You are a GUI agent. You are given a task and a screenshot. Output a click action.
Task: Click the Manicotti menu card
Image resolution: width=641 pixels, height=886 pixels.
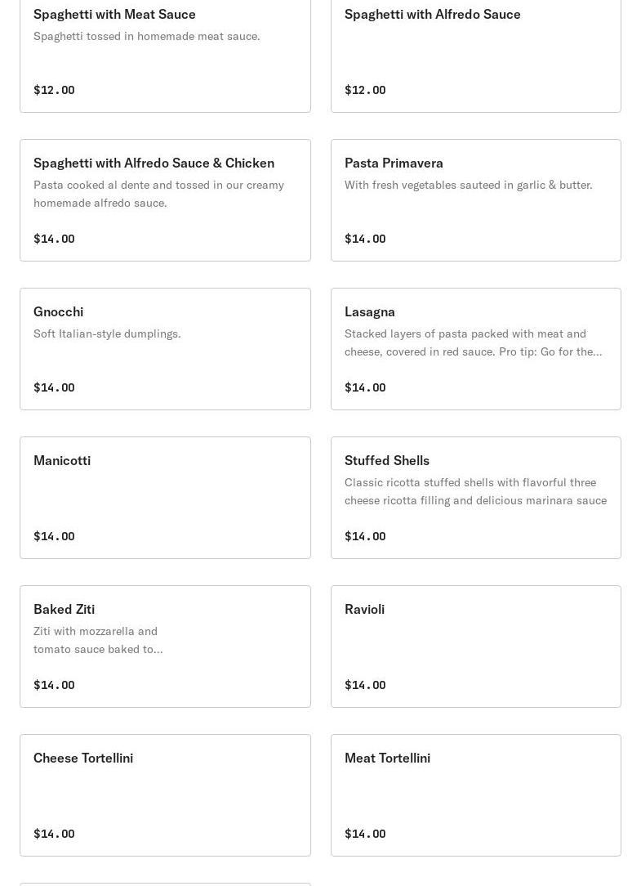click(165, 497)
